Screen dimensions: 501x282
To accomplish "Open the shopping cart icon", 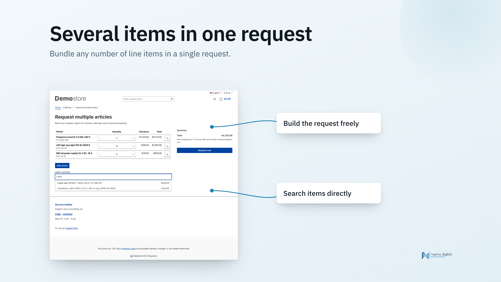I will [x=221, y=99].
